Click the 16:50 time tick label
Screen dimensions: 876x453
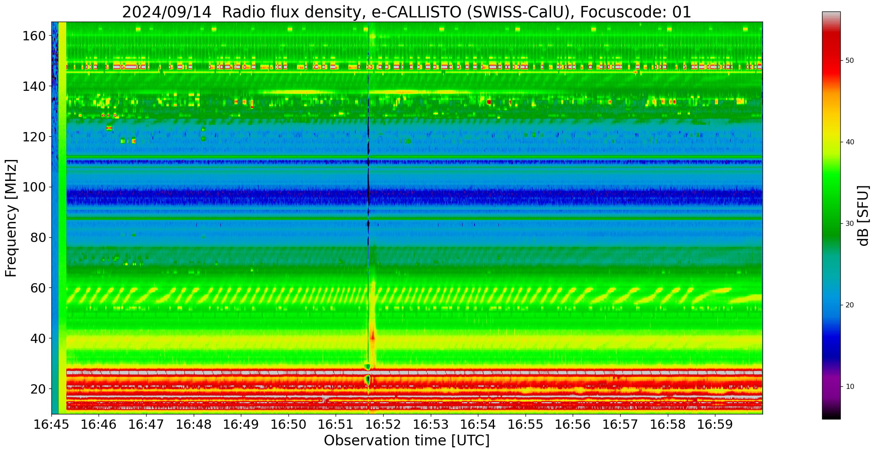point(288,425)
